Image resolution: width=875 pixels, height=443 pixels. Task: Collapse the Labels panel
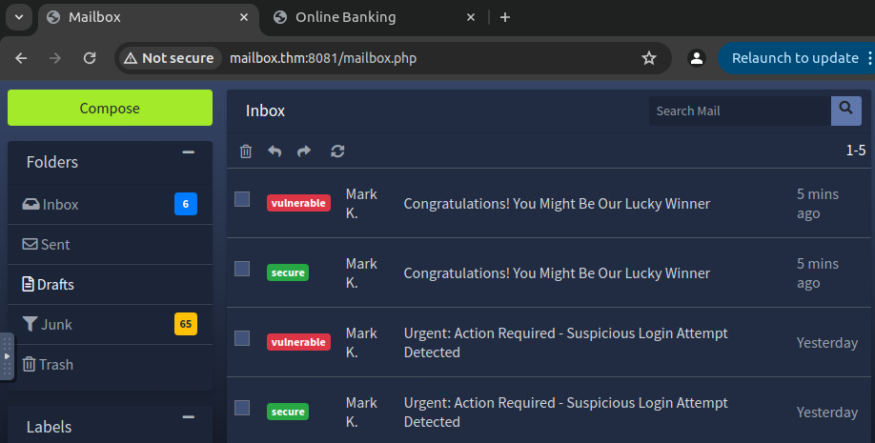189,416
